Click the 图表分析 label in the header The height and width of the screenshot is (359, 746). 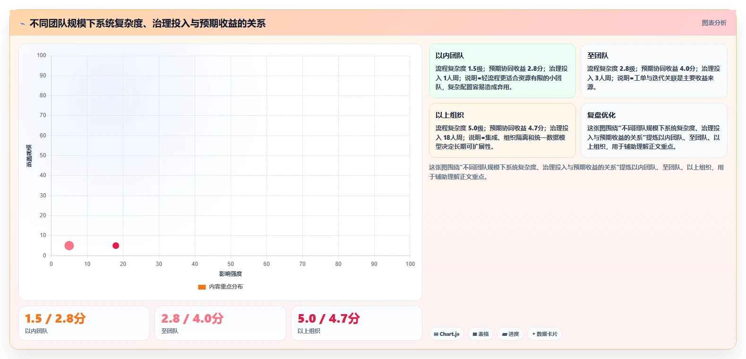coord(714,23)
